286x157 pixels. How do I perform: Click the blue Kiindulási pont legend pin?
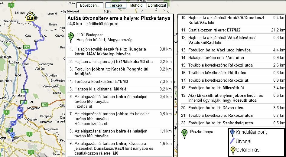point(232,133)
